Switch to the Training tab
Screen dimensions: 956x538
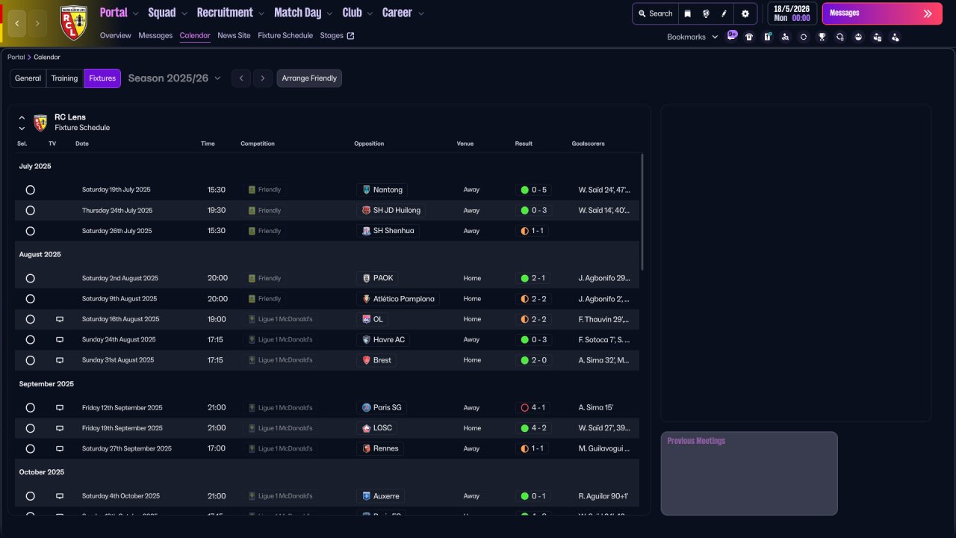pos(64,78)
